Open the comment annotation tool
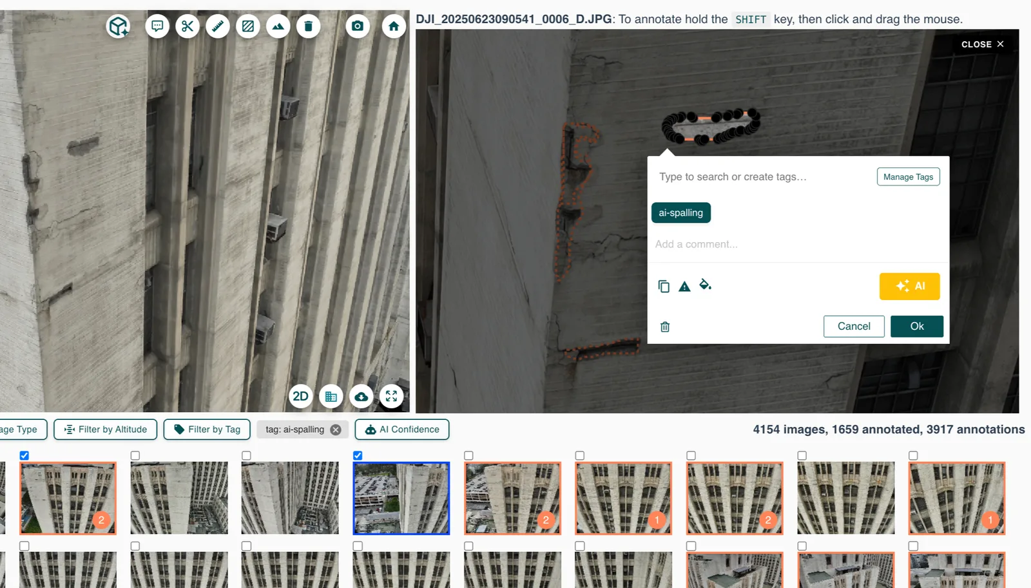Viewport: 1031px width, 588px height. (x=157, y=26)
